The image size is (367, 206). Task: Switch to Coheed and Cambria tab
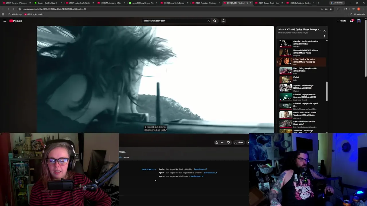[300, 3]
